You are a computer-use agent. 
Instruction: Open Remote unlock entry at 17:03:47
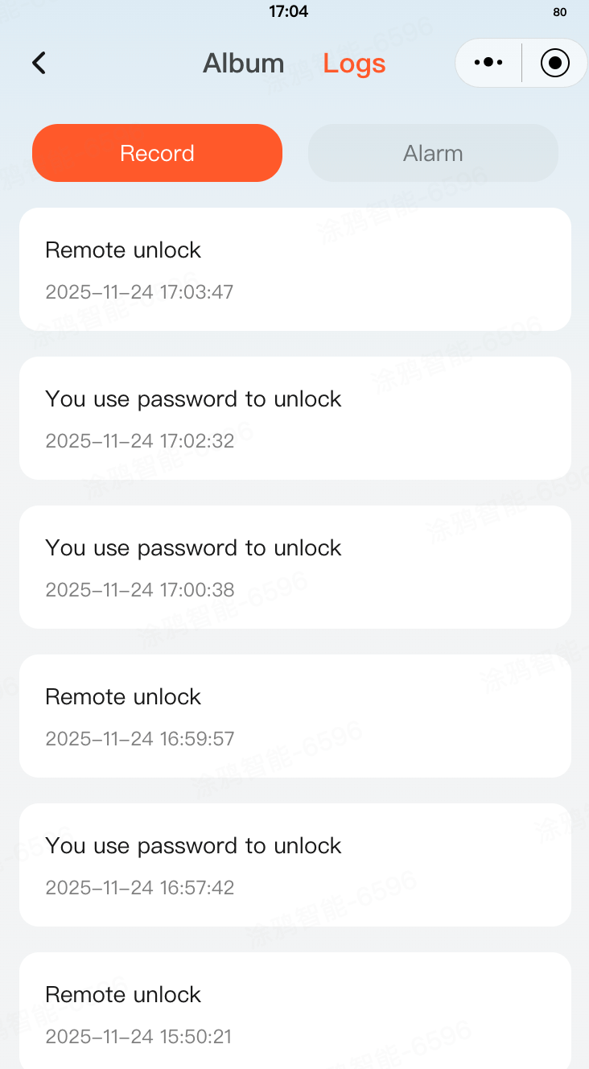tap(294, 269)
